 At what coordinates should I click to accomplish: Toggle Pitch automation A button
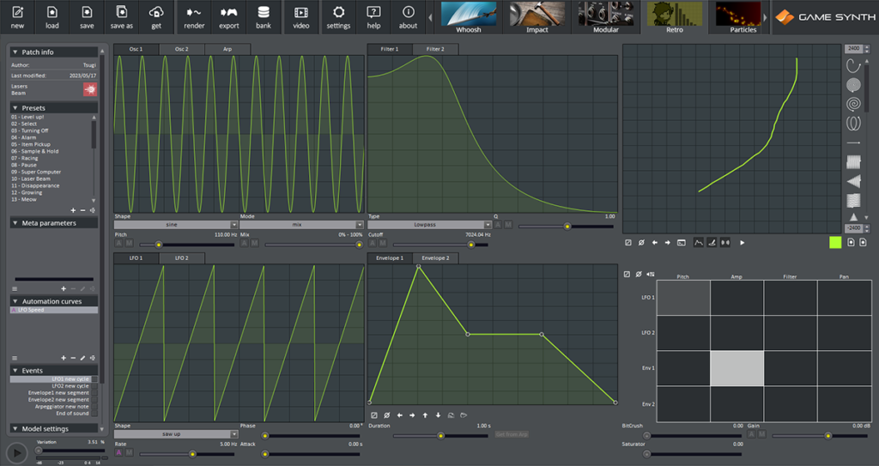click(x=118, y=244)
